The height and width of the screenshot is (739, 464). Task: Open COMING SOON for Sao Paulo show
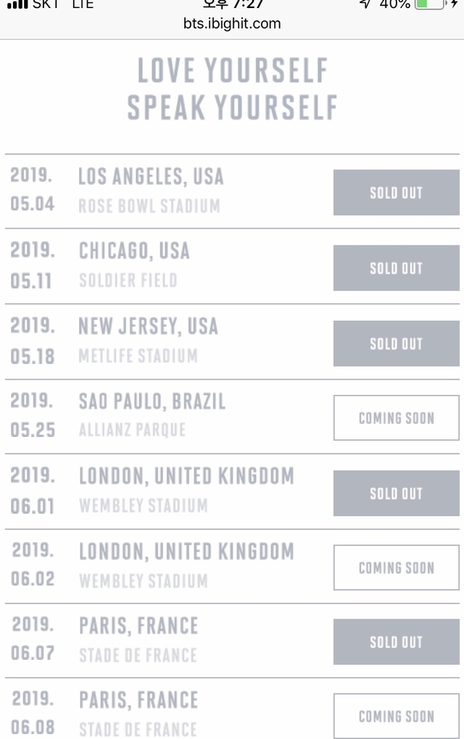pos(396,418)
